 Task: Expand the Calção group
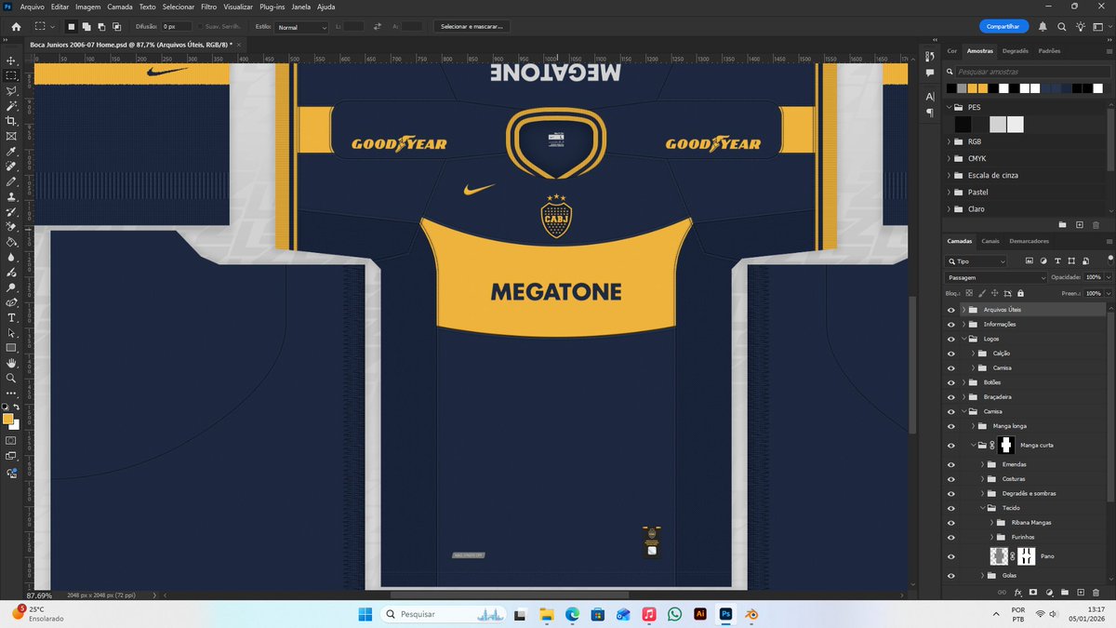(x=973, y=354)
